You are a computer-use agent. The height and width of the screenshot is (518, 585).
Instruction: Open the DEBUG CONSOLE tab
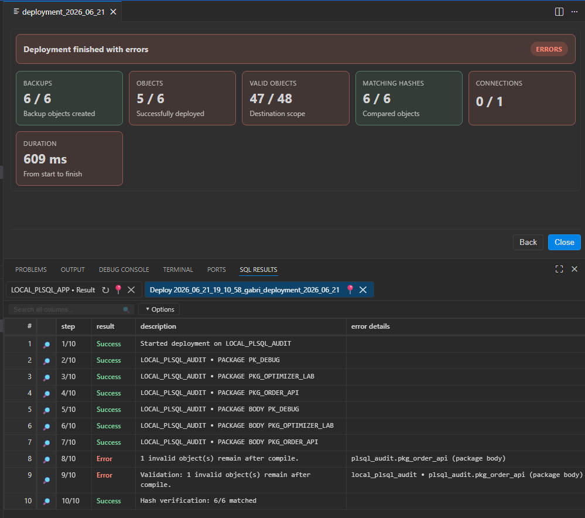click(x=124, y=270)
